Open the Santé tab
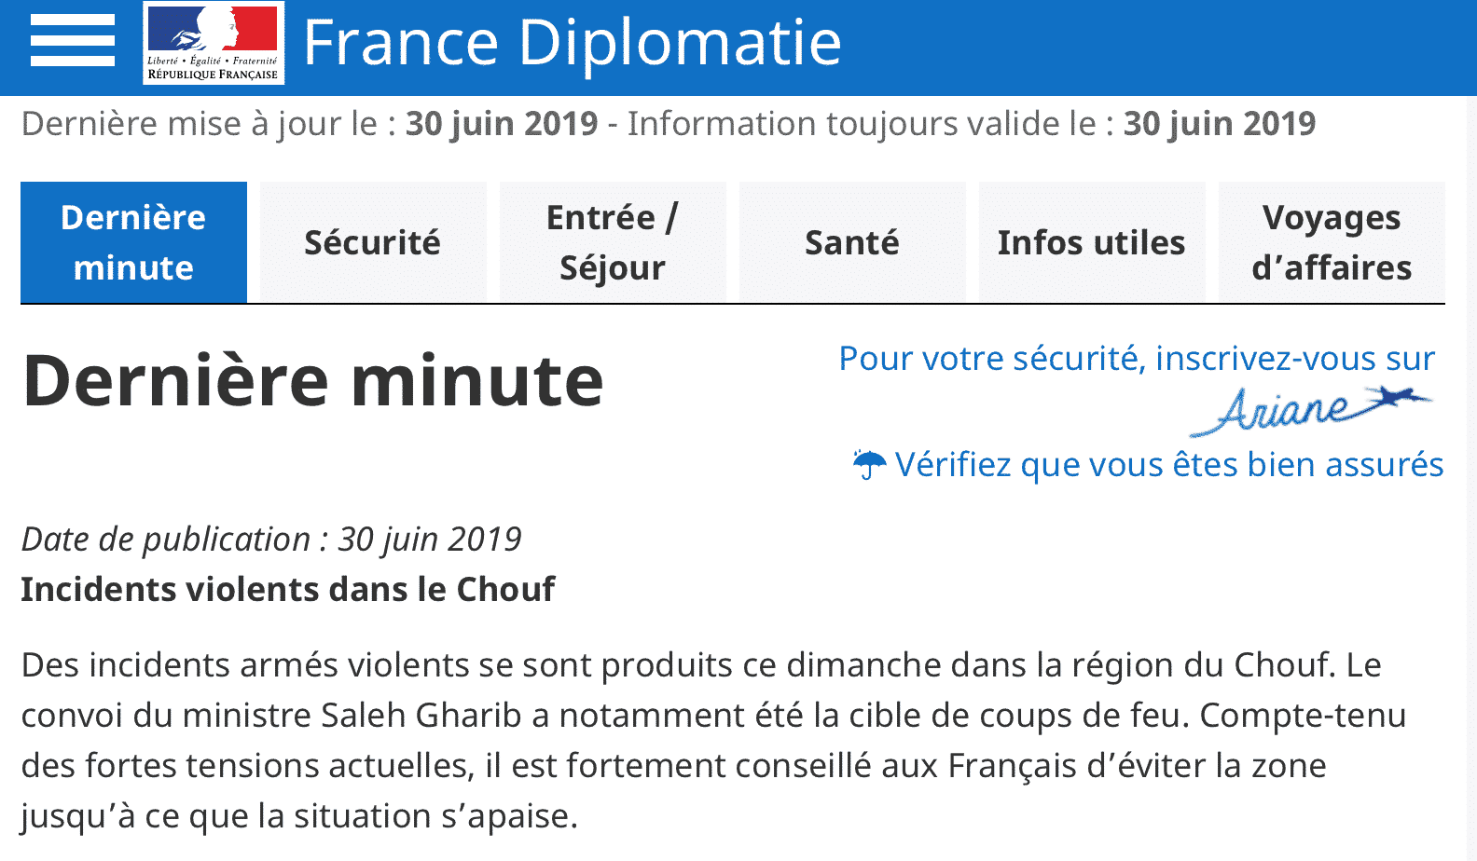The image size is (1477, 861). point(851,241)
